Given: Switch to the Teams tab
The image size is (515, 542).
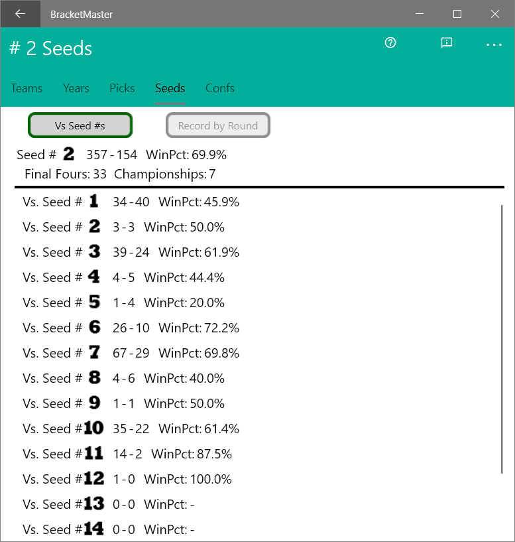Looking at the screenshot, I should [27, 88].
